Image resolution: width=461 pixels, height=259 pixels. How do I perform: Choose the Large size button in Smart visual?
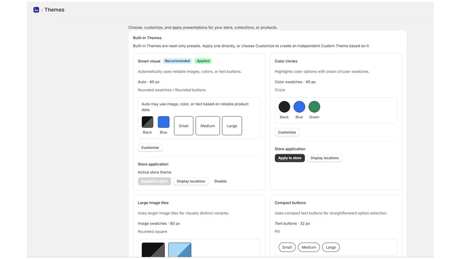click(x=232, y=125)
